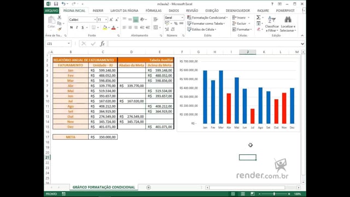The width and height of the screenshot is (350, 197).
Task: Click the red font color A icon
Action: tap(113, 27)
